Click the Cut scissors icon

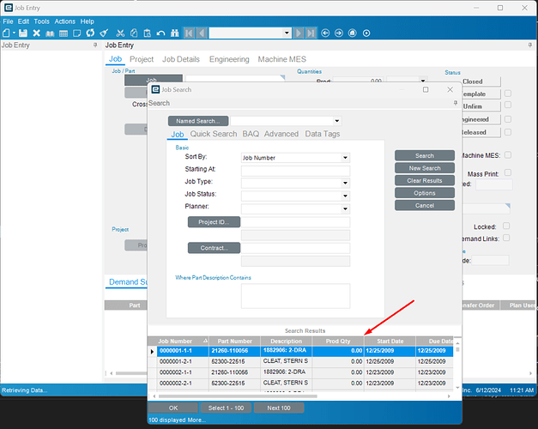(x=120, y=33)
